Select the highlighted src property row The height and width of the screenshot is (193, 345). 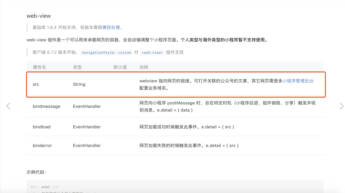(x=175, y=84)
